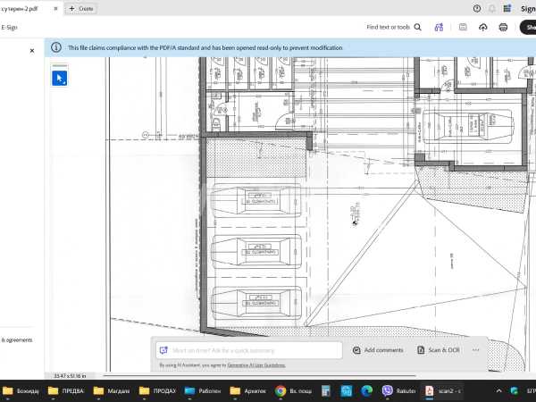Open the help question mark icon
Viewport: 536px width, 402px height.
pos(476,8)
